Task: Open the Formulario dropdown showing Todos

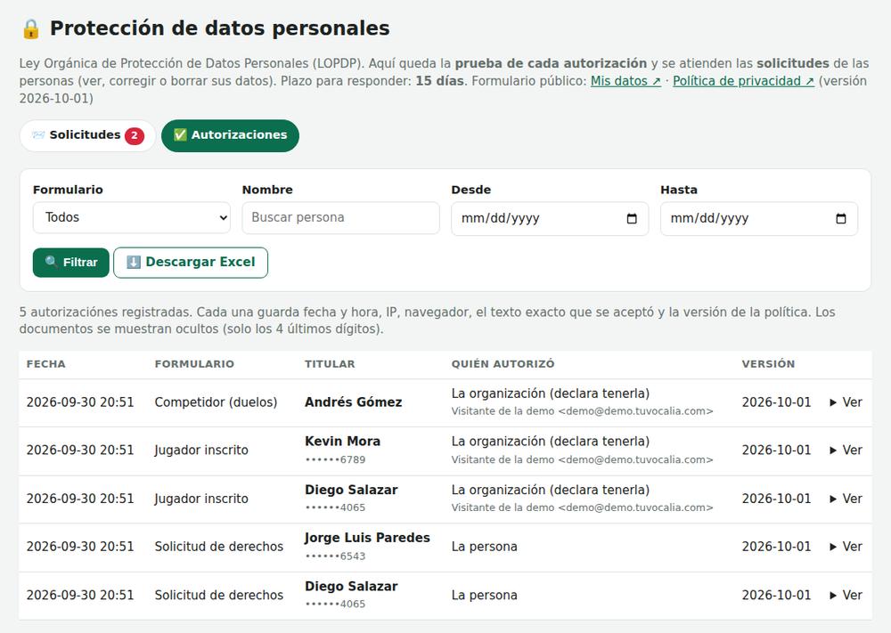Action: [x=132, y=218]
